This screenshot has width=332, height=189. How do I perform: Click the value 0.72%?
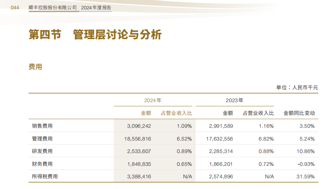pyautogui.click(x=266, y=164)
